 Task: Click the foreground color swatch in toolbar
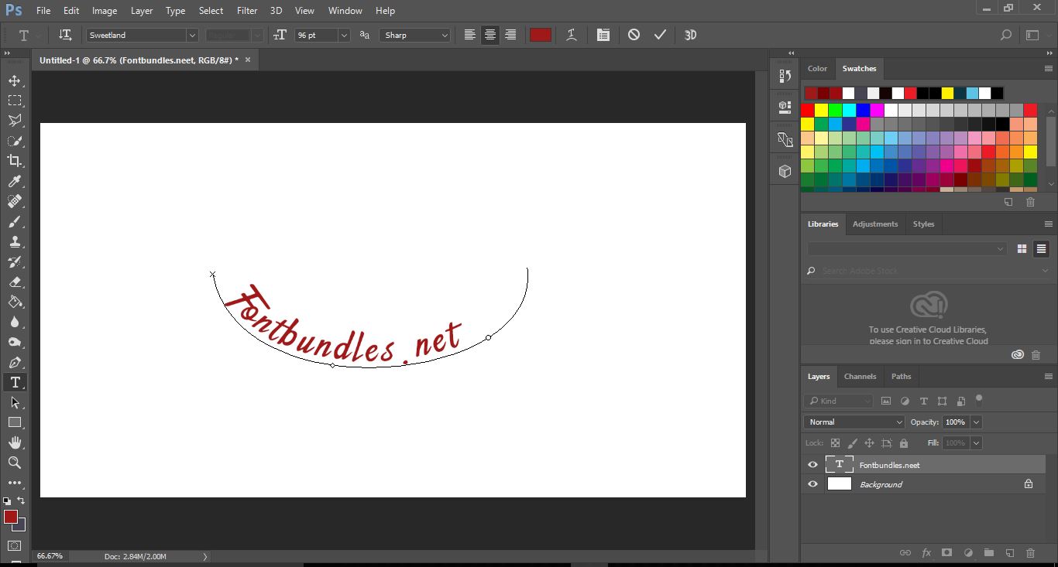point(11,517)
